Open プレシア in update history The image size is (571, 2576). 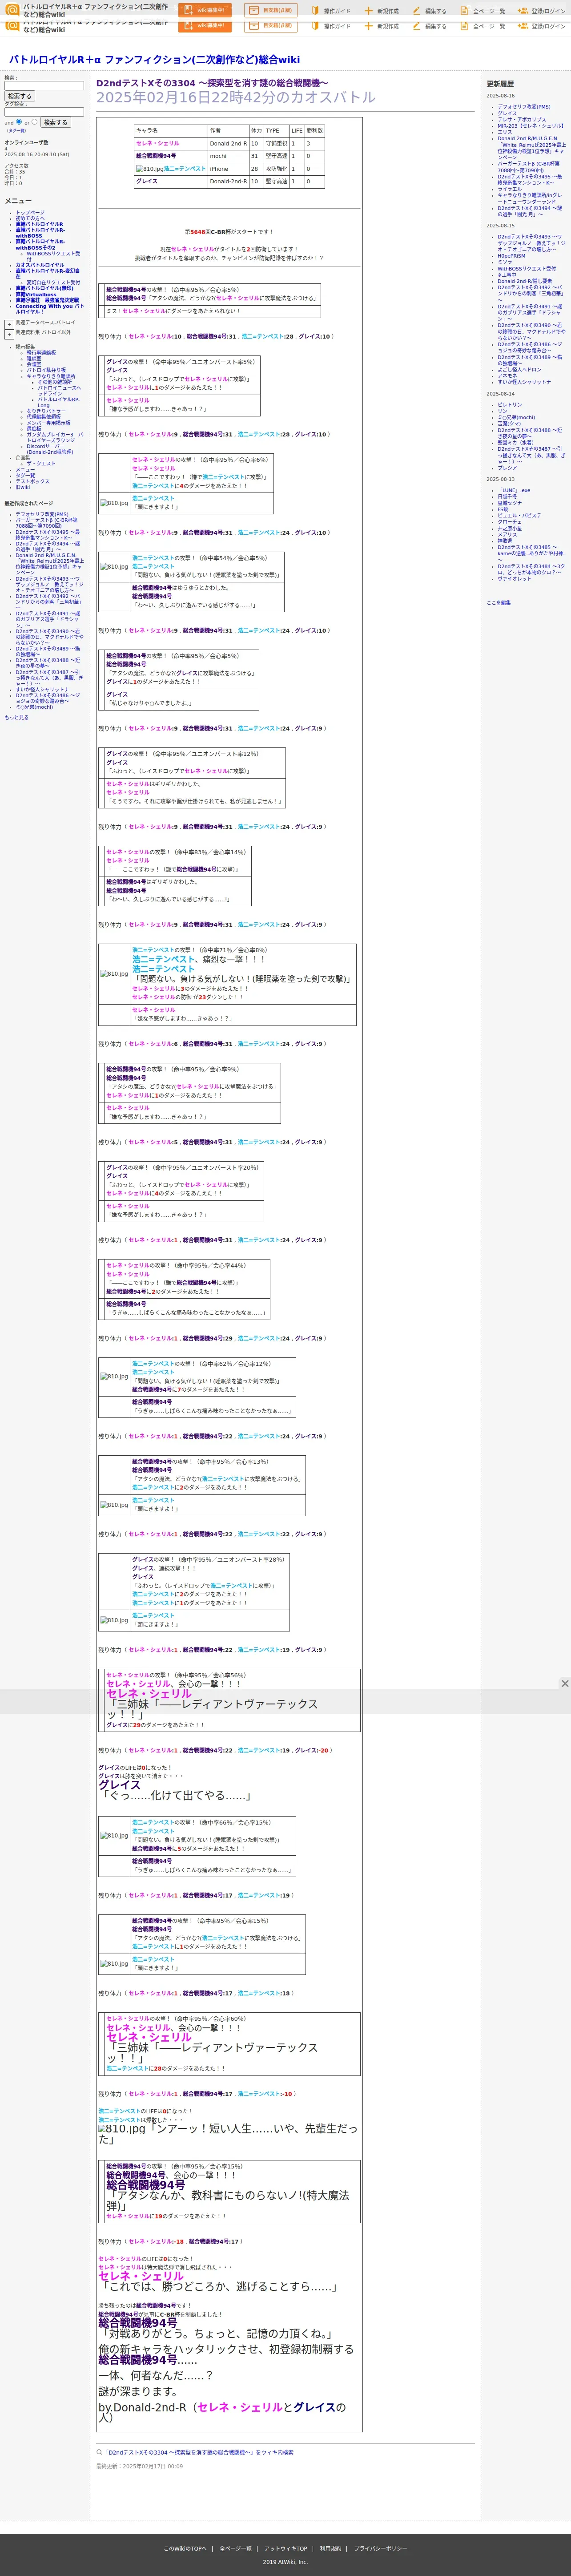[x=508, y=467]
